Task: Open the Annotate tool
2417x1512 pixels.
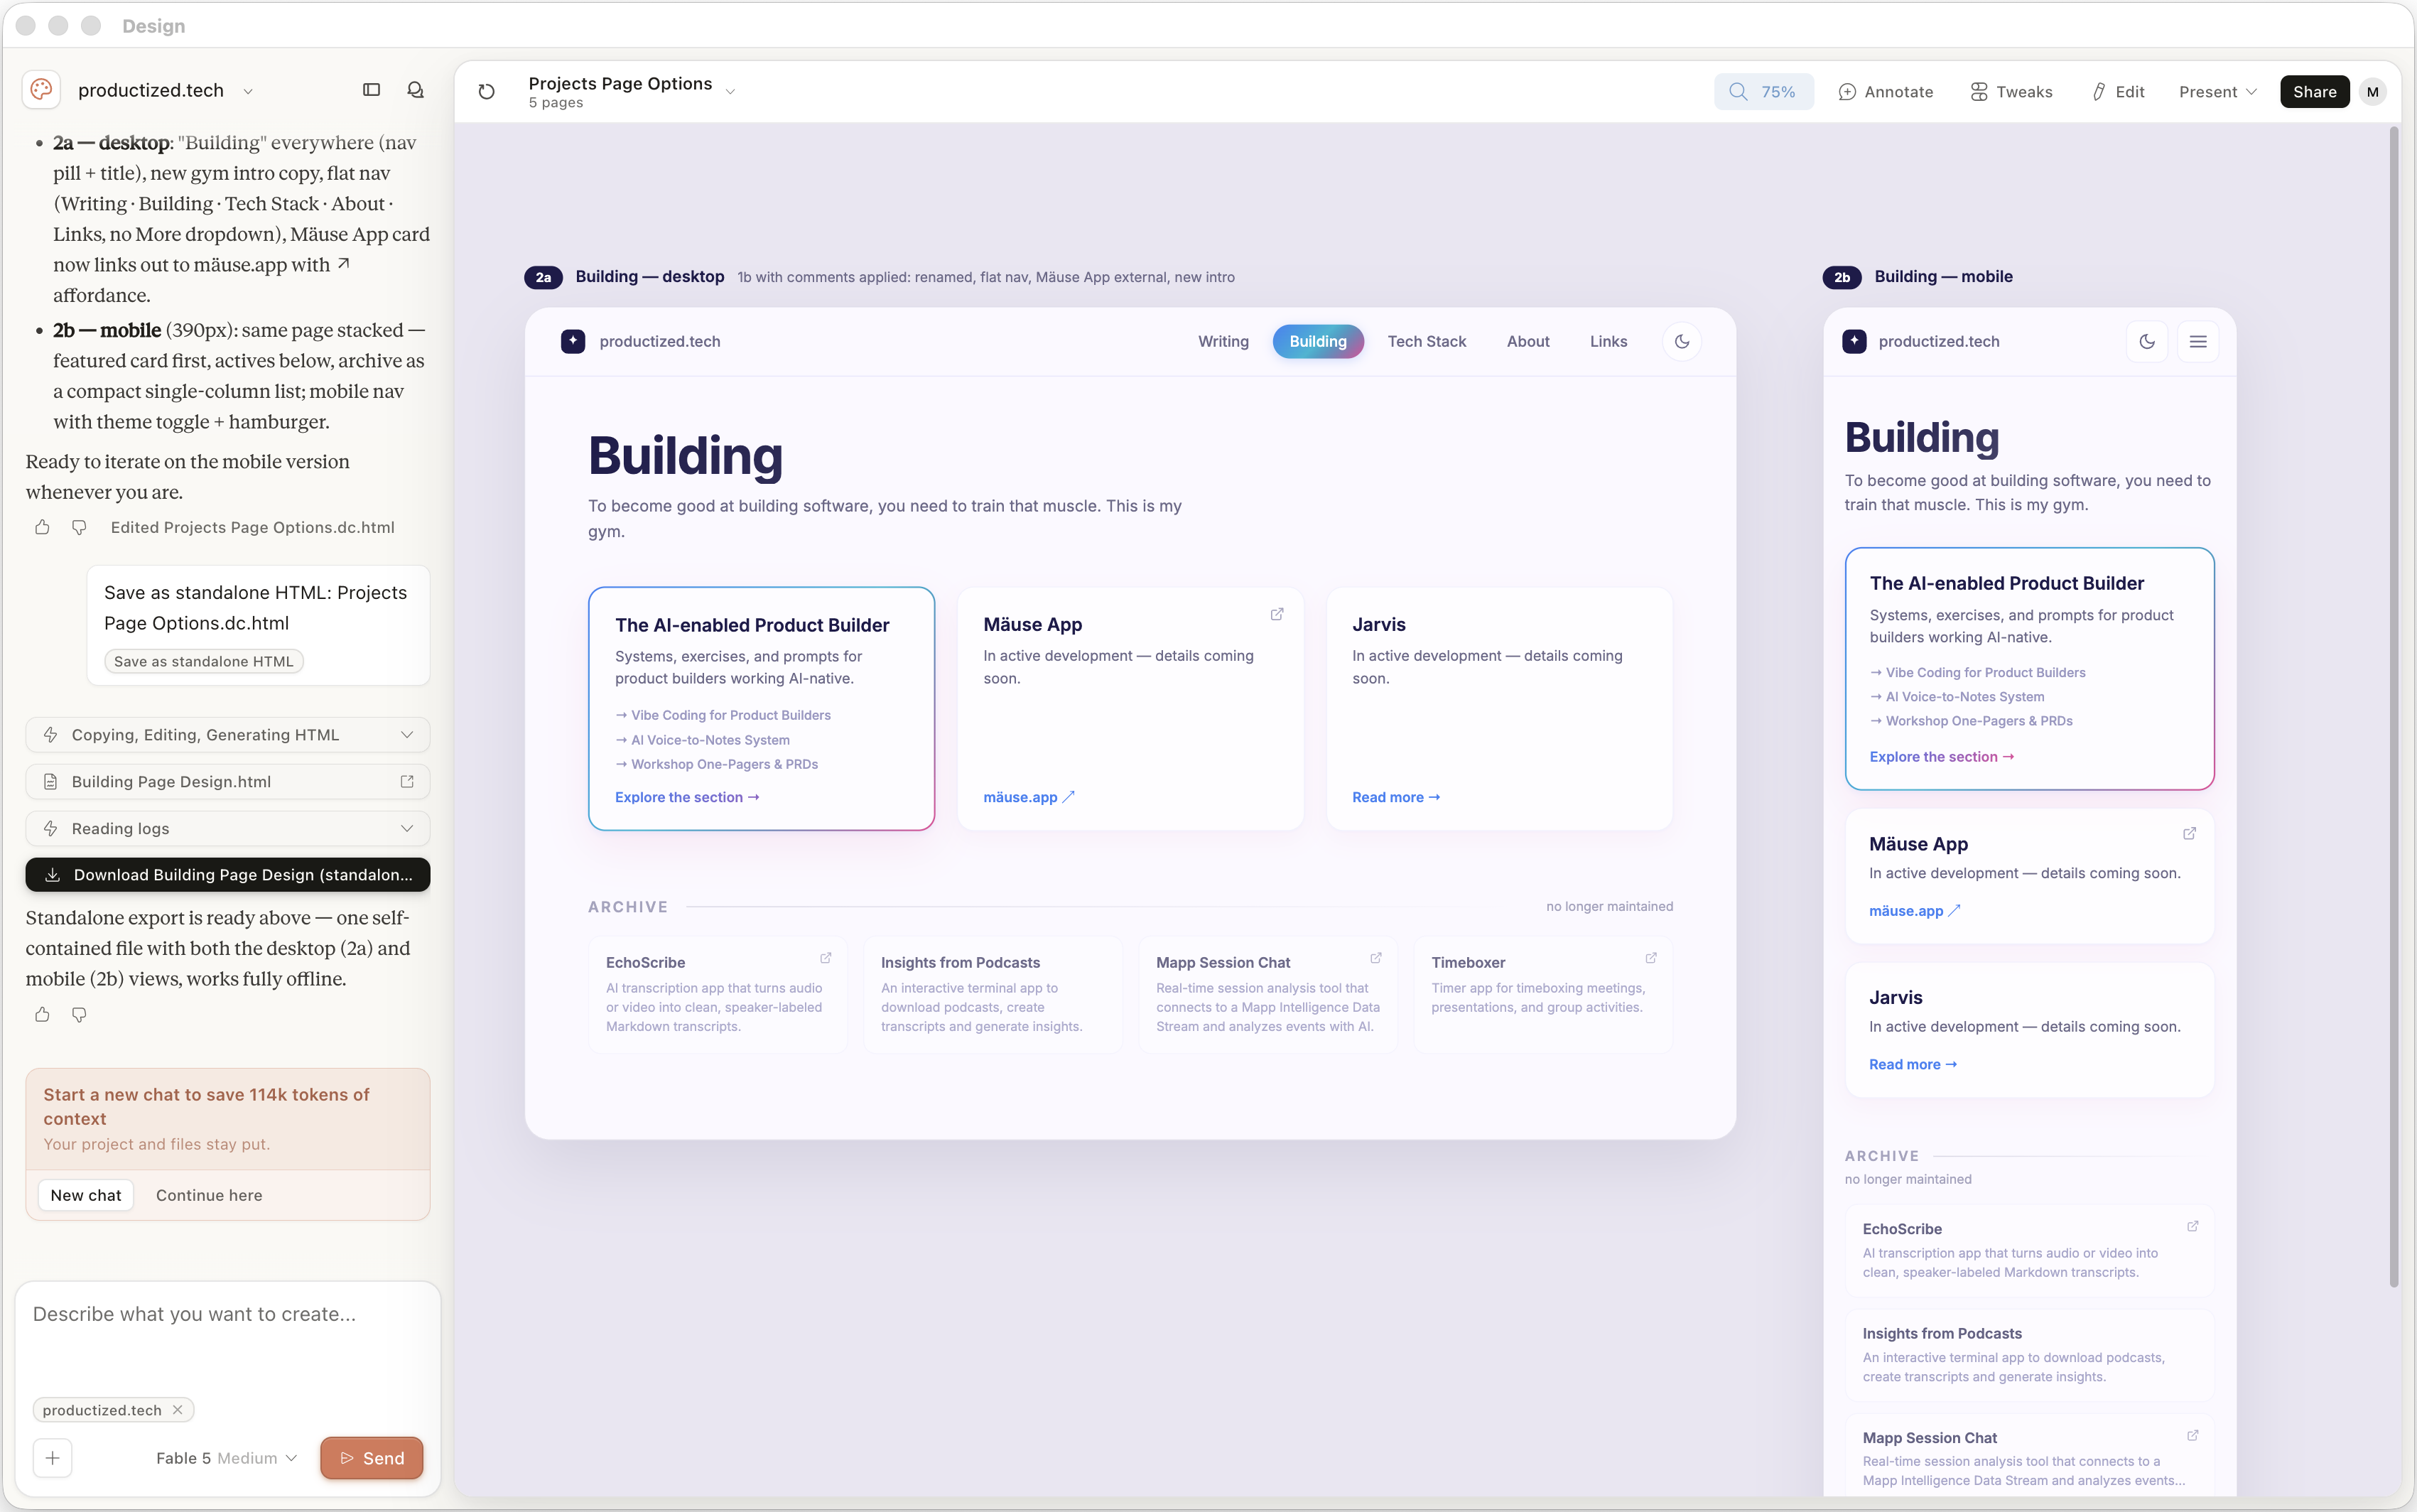Action: [x=1886, y=91]
